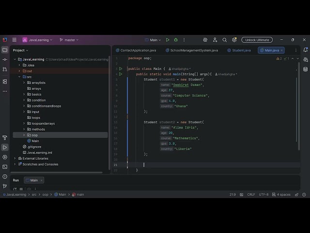Open the AI assistant swirl icon
The image size is (310, 233).
coord(205,40)
